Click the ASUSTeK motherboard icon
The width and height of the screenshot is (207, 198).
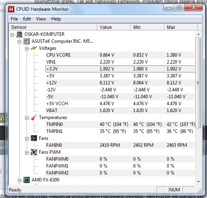click(x=27, y=41)
